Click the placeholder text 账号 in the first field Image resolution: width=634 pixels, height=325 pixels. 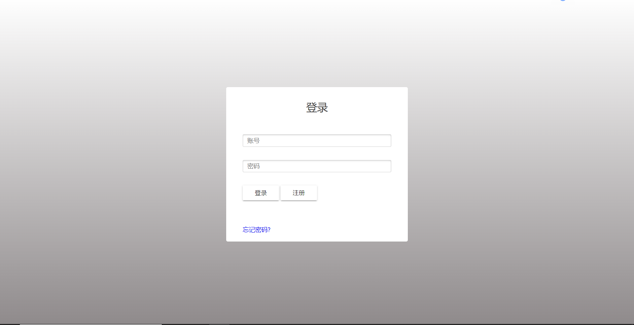coord(253,140)
